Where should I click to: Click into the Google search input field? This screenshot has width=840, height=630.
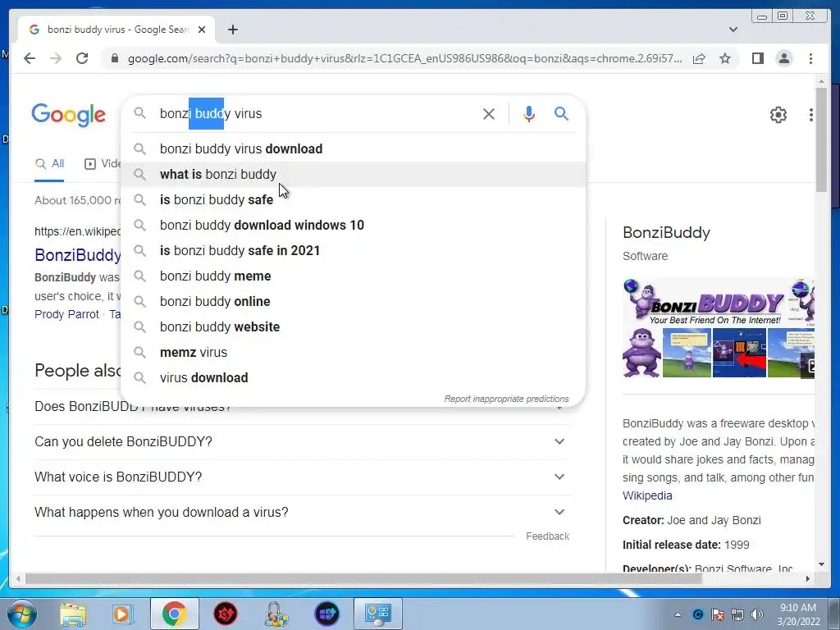316,113
